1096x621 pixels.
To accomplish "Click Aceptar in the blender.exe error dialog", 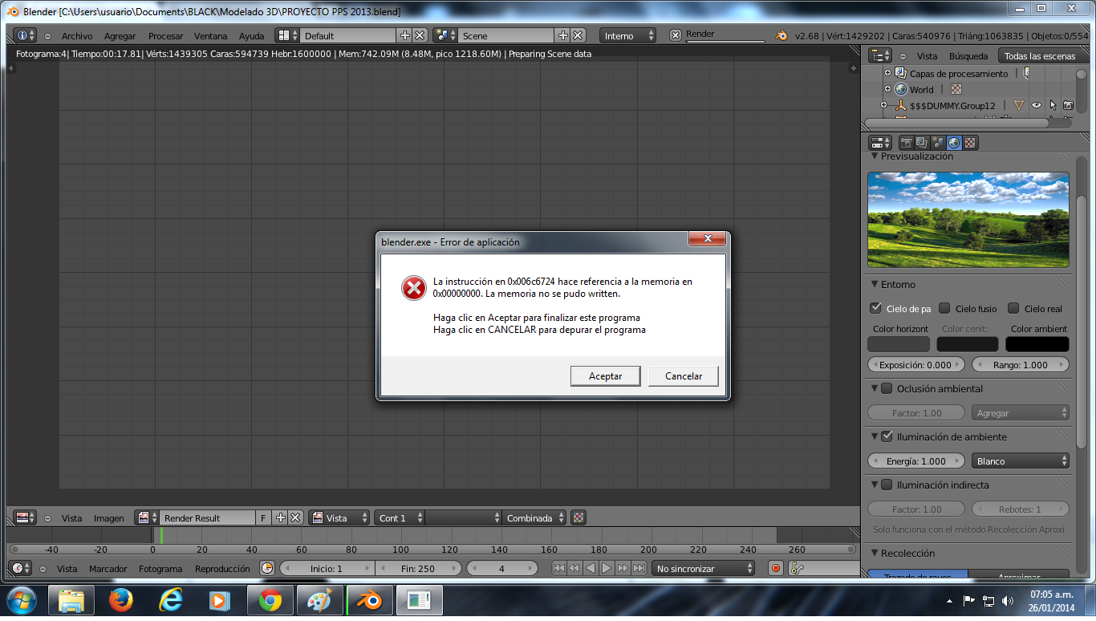I will click(x=606, y=375).
